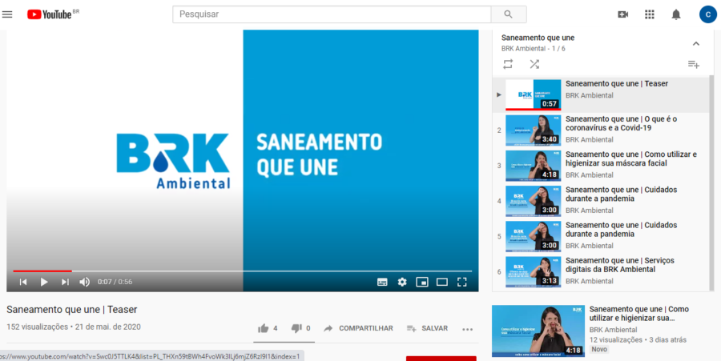Click the YouTube logo
This screenshot has height=361, width=721.
53,14
